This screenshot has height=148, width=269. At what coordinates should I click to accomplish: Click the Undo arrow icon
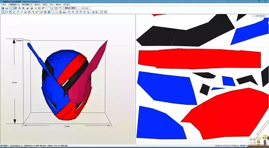33,12
